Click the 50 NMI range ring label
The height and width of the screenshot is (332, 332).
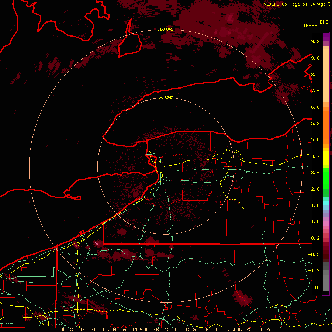click(166, 97)
